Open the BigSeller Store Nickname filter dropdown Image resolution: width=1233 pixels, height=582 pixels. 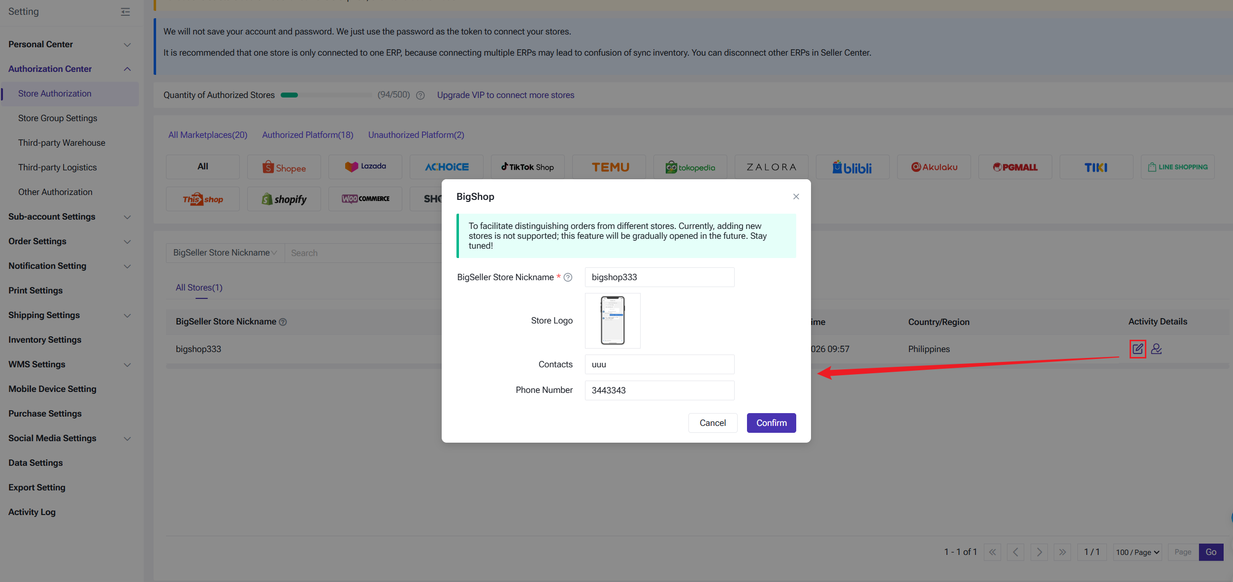click(225, 253)
